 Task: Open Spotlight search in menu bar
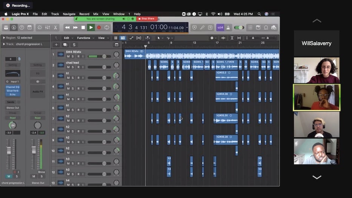pyautogui.click(x=259, y=14)
